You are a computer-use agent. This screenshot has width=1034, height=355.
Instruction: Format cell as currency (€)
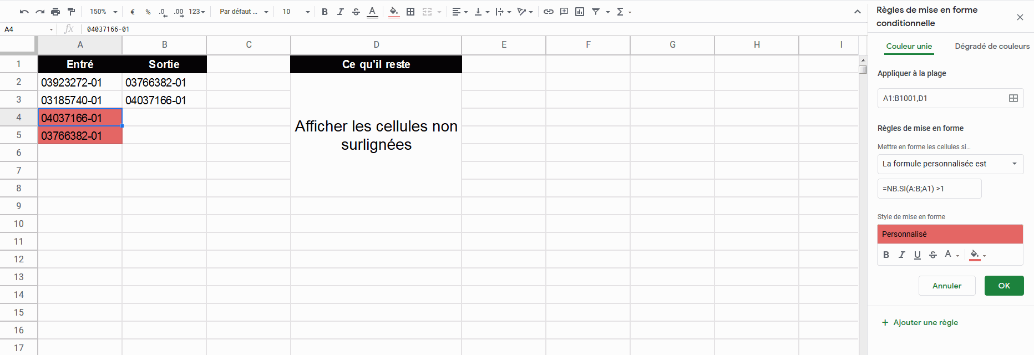point(133,12)
